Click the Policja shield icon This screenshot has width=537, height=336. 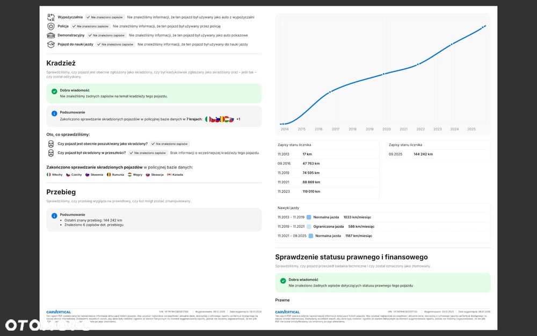click(x=51, y=26)
